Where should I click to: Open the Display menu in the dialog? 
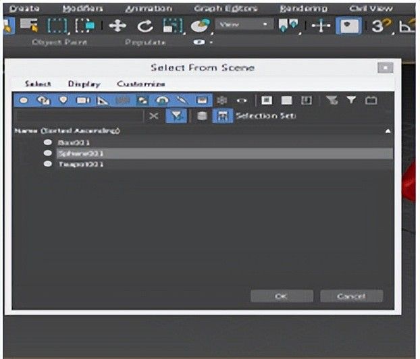point(84,84)
